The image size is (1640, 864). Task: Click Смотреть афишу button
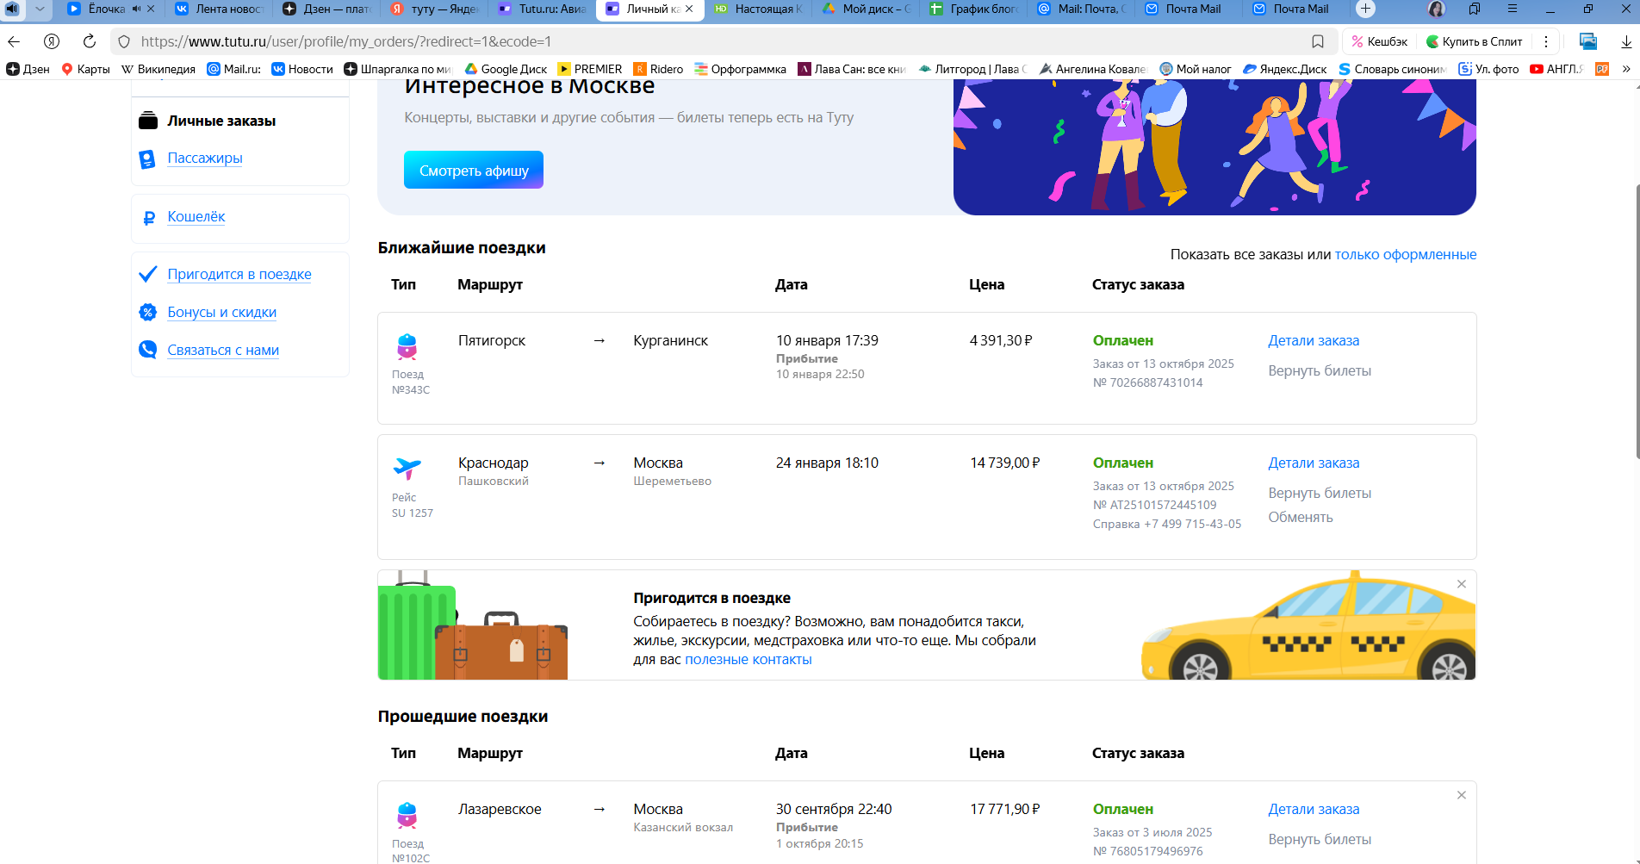474,170
